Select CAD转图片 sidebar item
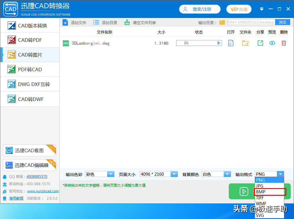The height and width of the screenshot is (219, 294). coord(30,55)
